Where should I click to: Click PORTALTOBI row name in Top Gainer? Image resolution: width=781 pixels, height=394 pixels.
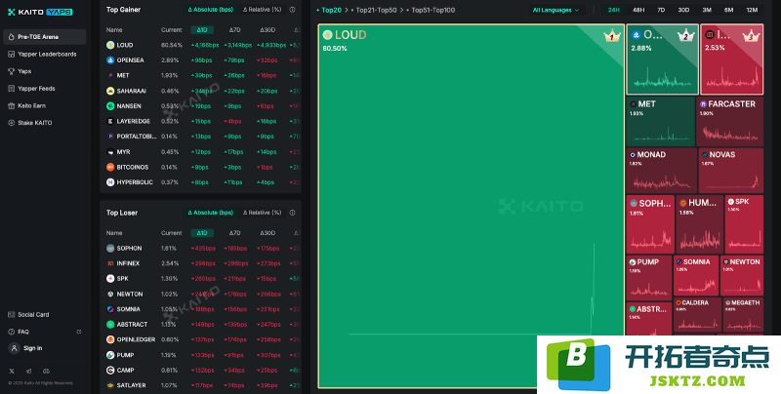(136, 137)
